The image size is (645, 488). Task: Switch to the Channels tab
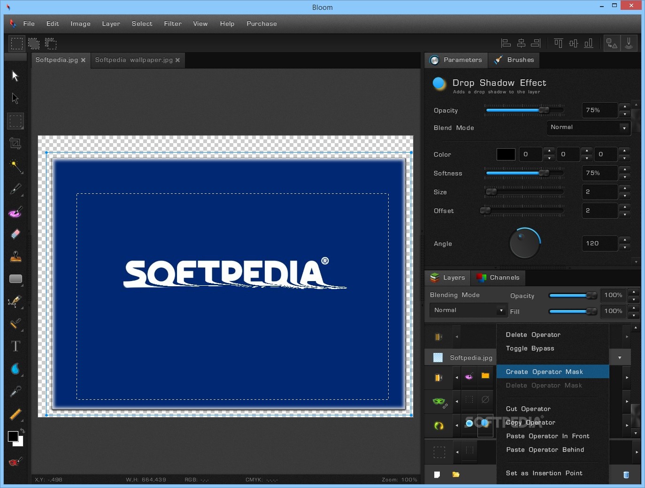(498, 277)
